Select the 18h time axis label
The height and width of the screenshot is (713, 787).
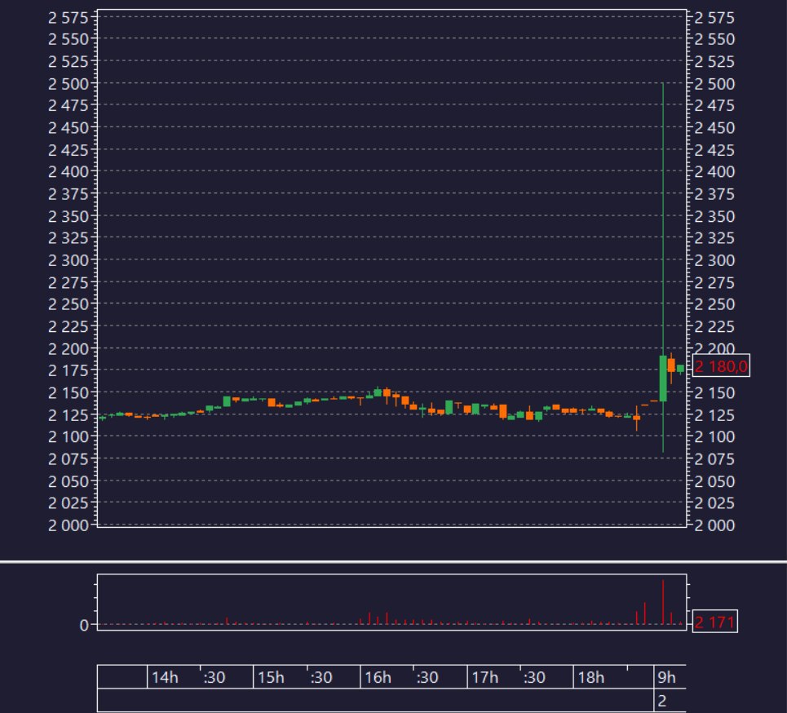590,677
